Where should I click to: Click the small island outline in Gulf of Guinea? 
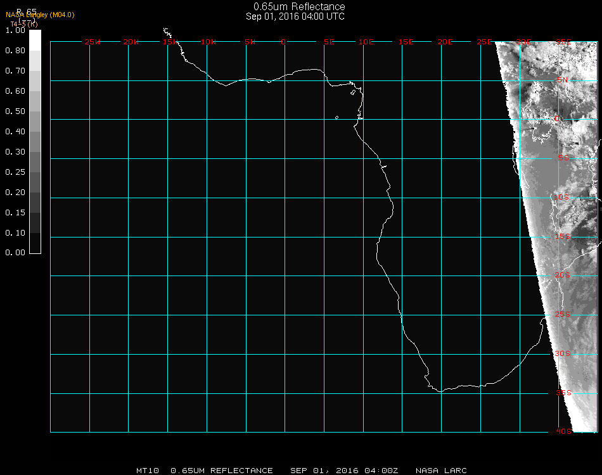[x=336, y=117]
